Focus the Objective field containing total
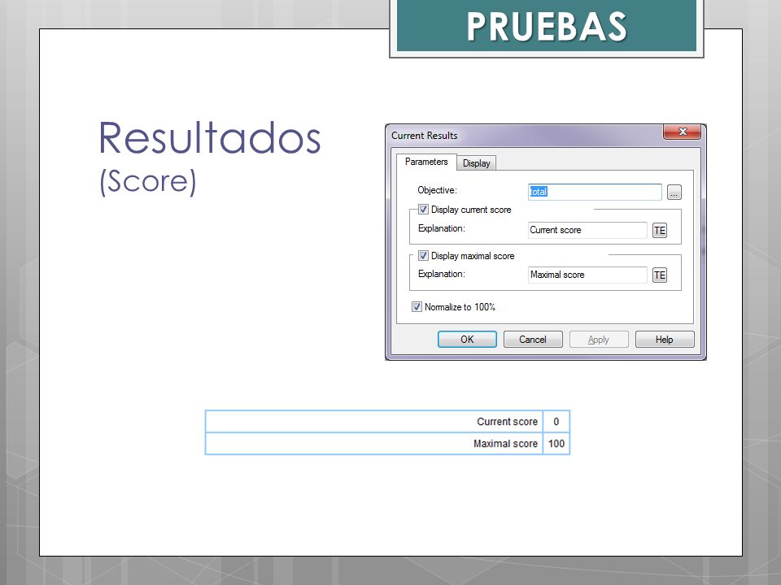 [x=595, y=192]
